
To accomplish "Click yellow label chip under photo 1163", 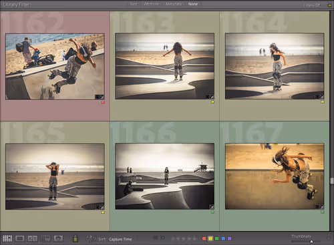I will pos(212,102).
